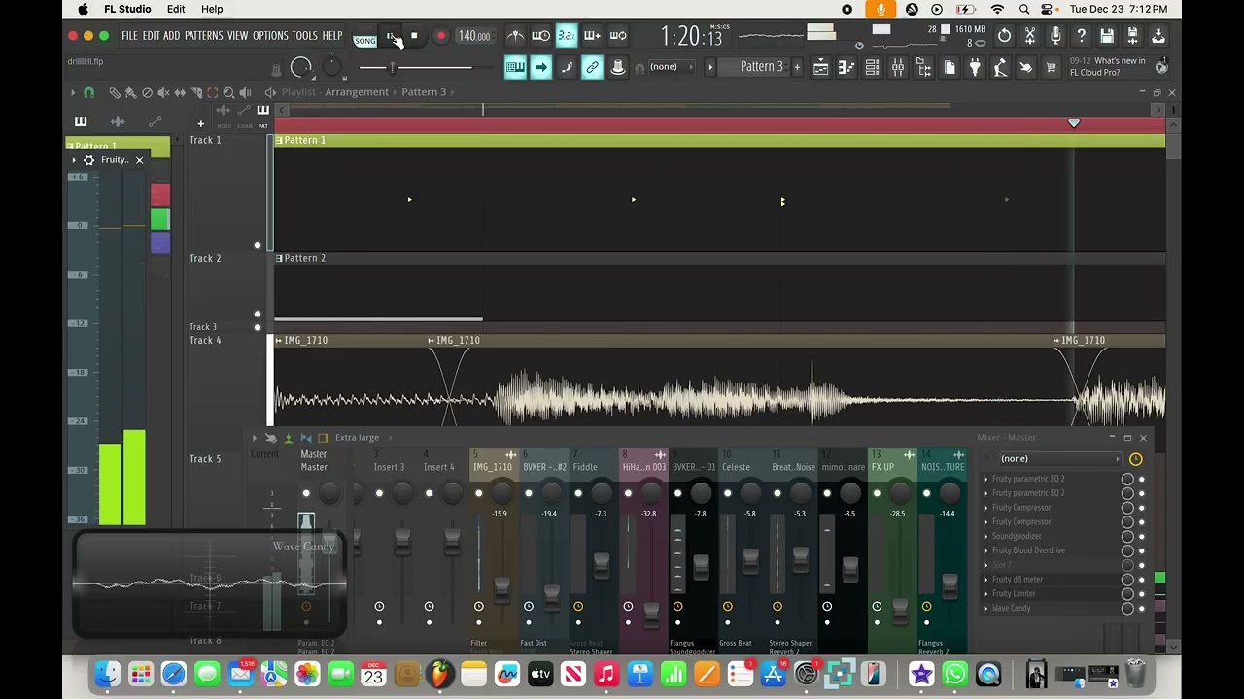1244x699 pixels.
Task: Set the tempo value 140.000
Action: [x=474, y=36]
